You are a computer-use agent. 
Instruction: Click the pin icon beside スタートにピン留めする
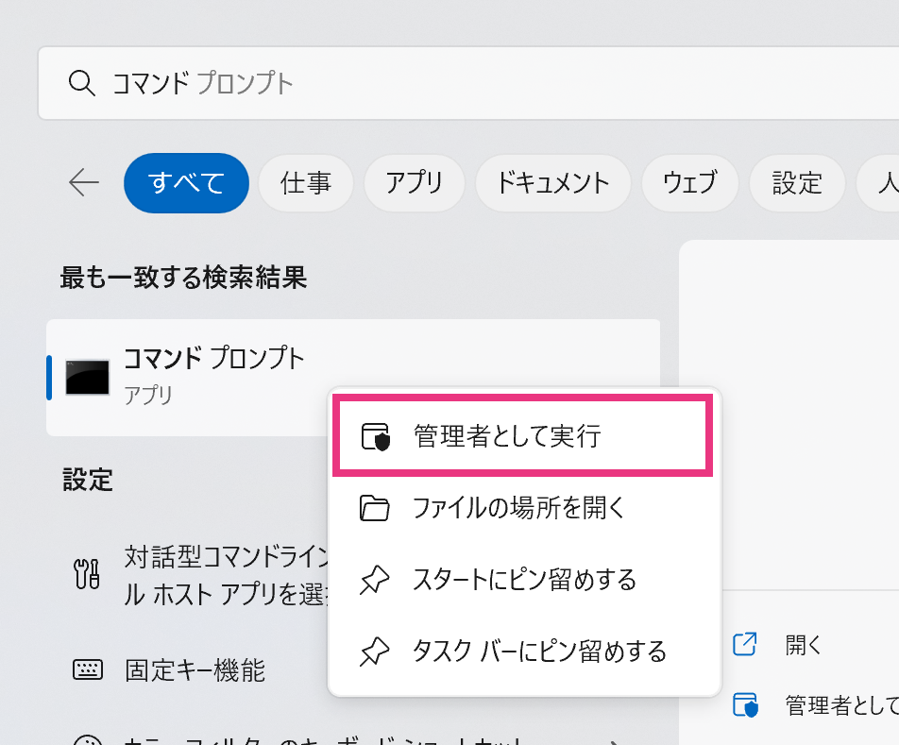(374, 580)
